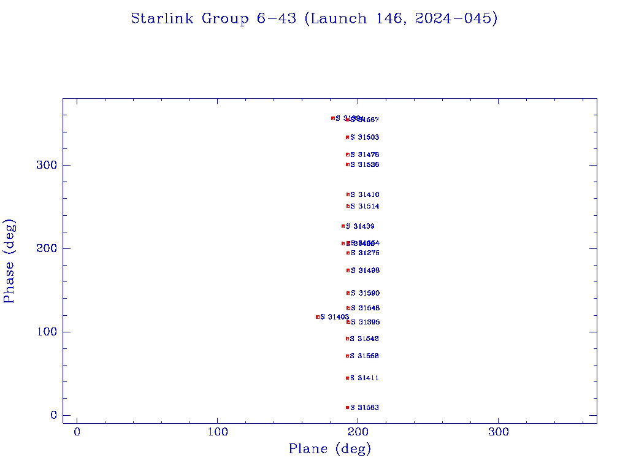Viewport: 628px width, 471px height.
Task: Click the satellite label 'S 31411'
Action: click(364, 378)
